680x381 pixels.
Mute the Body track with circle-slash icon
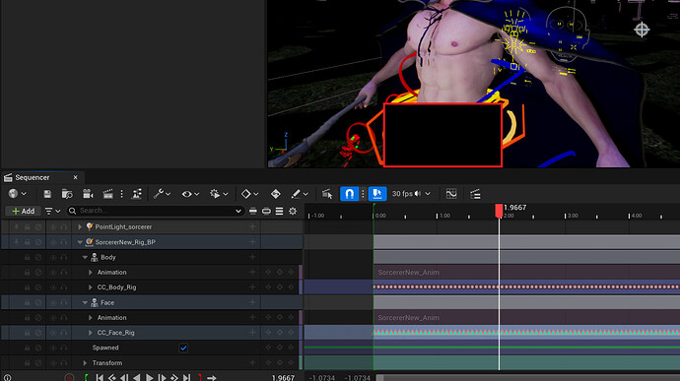38,257
